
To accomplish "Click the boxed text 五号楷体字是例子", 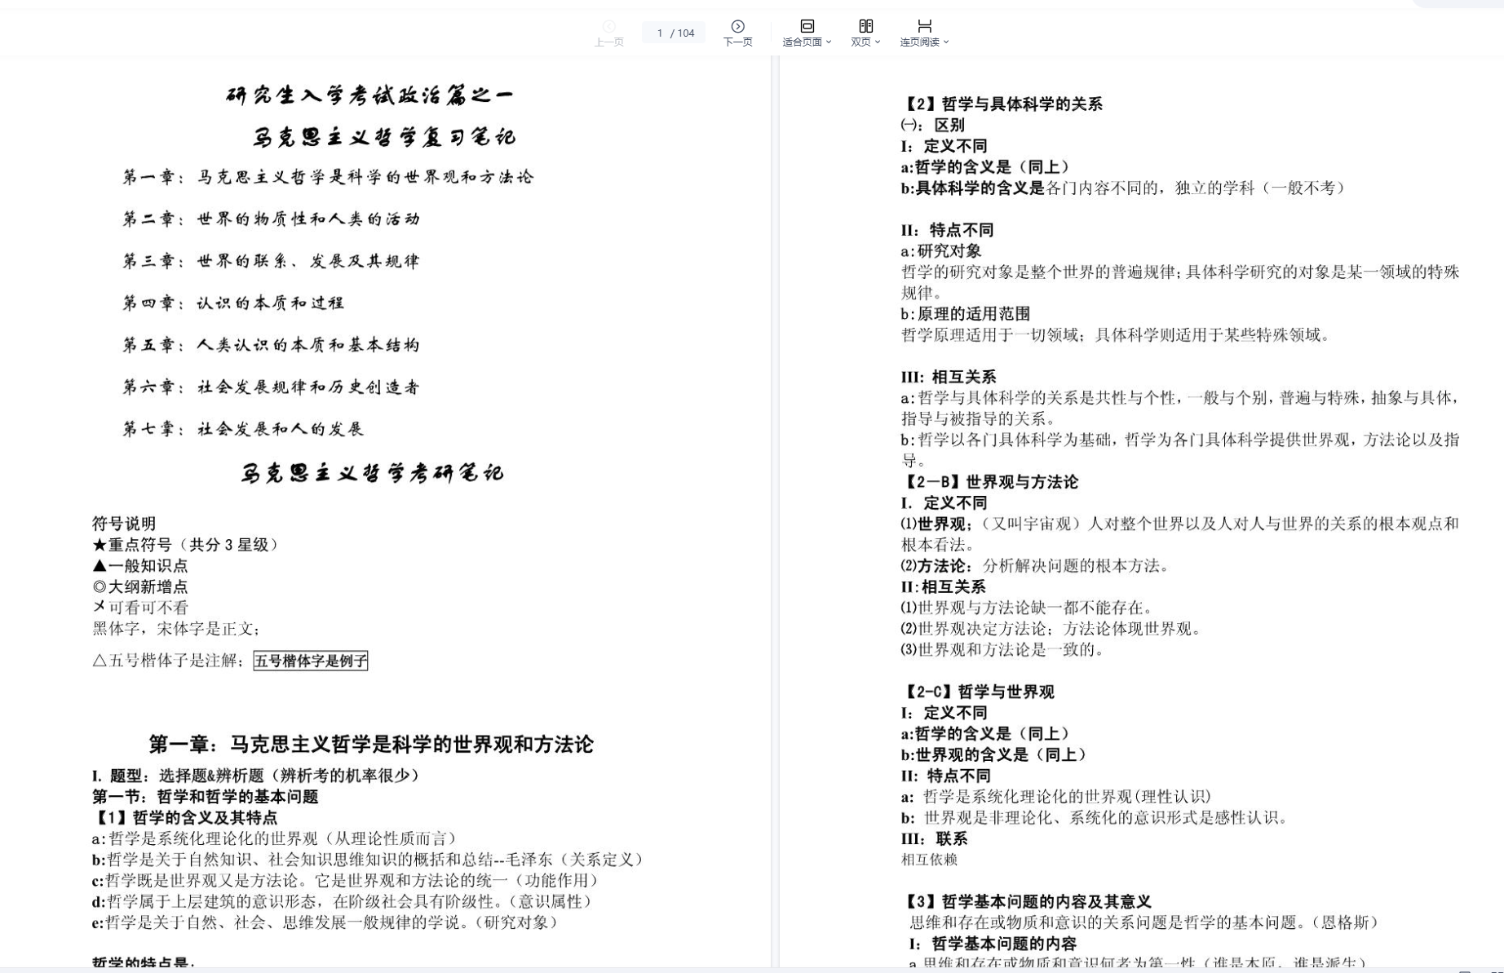I will point(311,661).
